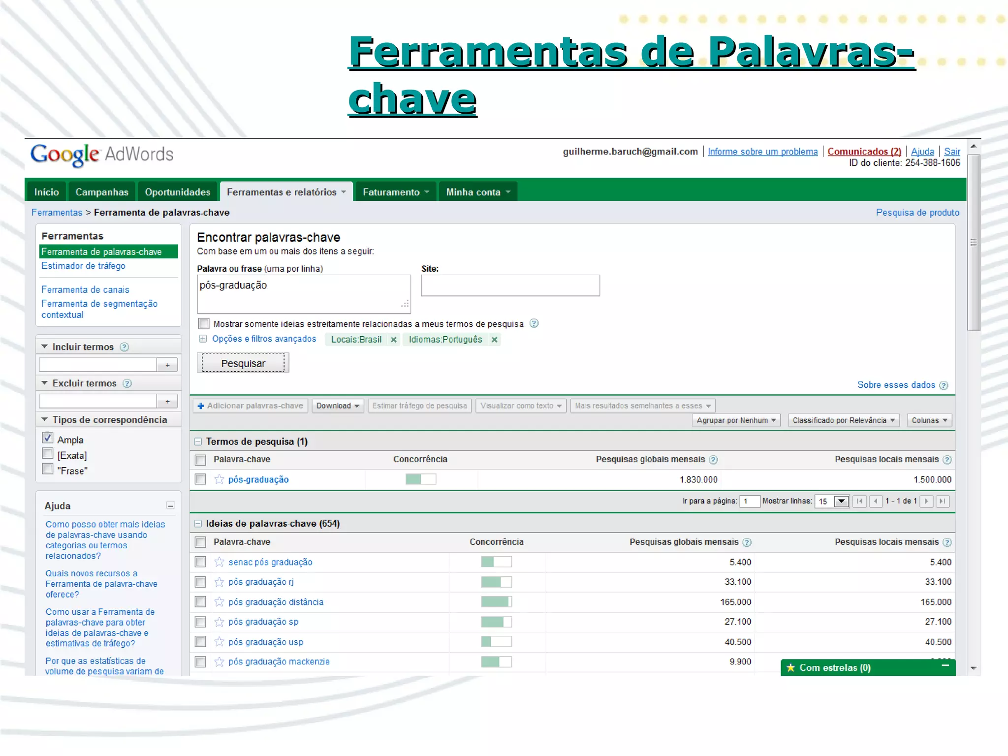
Task: Collapse Termos de pesquisa section
Action: click(198, 441)
